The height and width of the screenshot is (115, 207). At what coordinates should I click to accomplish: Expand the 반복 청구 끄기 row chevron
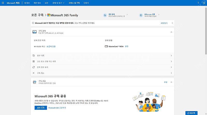tap(171, 67)
